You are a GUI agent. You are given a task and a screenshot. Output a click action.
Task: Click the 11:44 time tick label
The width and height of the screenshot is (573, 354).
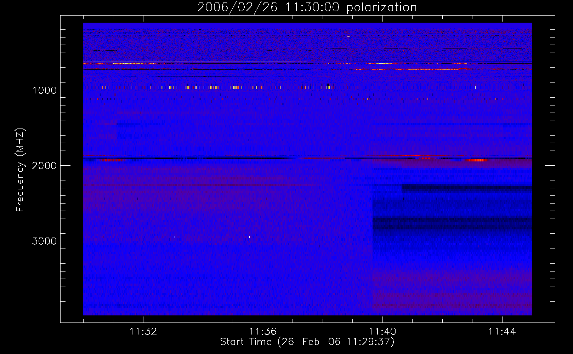[x=502, y=332]
